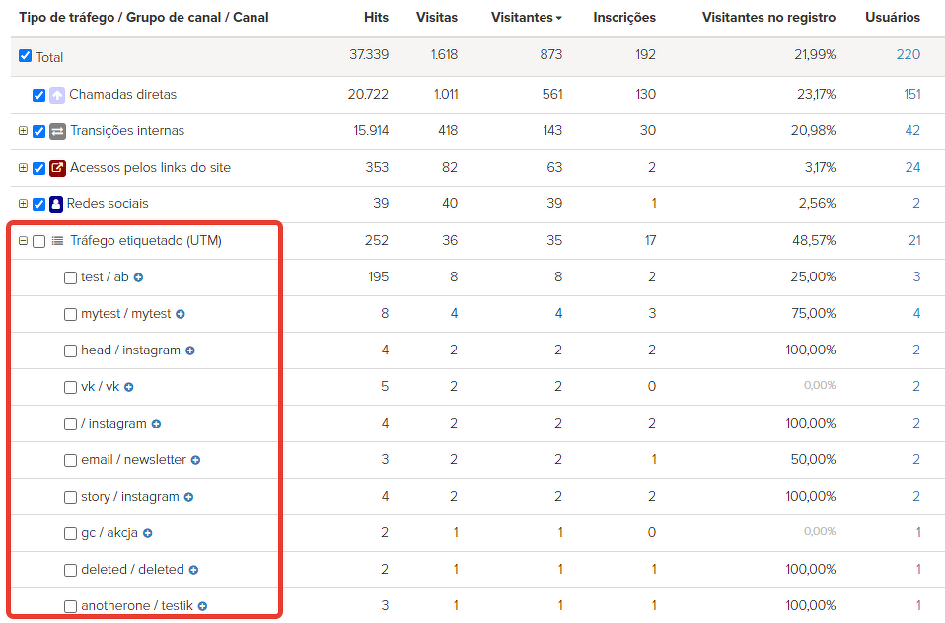Expand Acessos pelos links do site
945x623 pixels.
point(23,168)
